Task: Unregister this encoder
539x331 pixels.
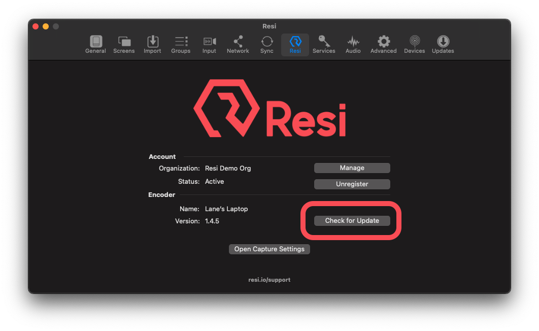Action: (x=352, y=184)
